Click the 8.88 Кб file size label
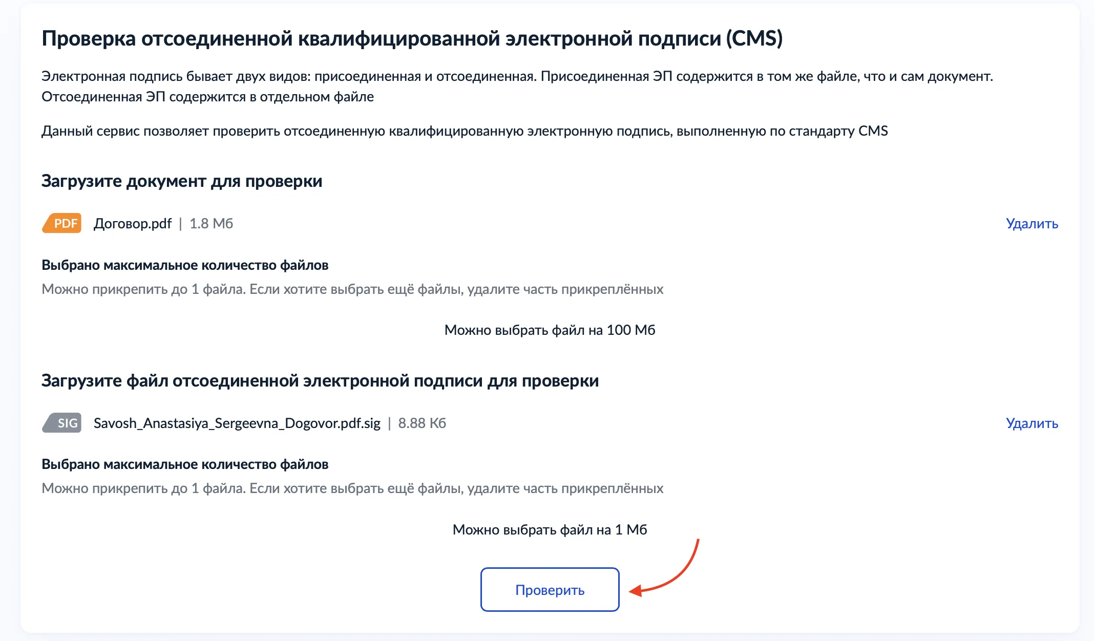Screen dimensions: 1094x641 (x=422, y=423)
